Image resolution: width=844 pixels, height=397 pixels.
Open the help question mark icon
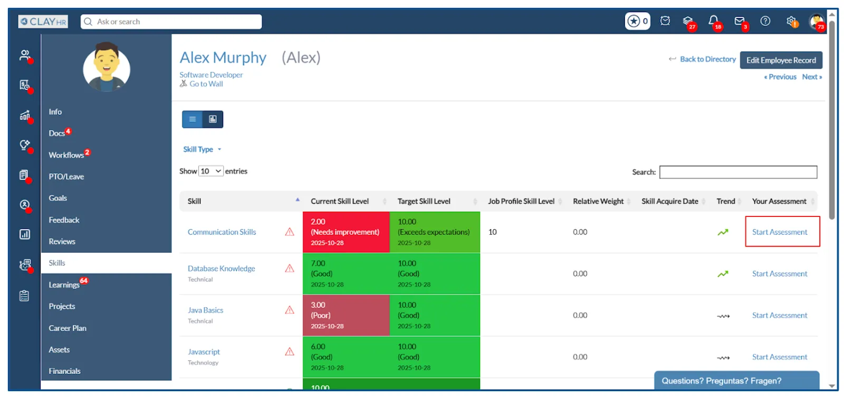coord(765,21)
